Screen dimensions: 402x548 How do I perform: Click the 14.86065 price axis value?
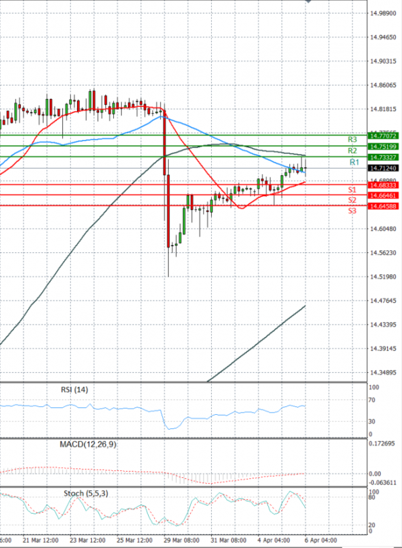[x=383, y=85]
